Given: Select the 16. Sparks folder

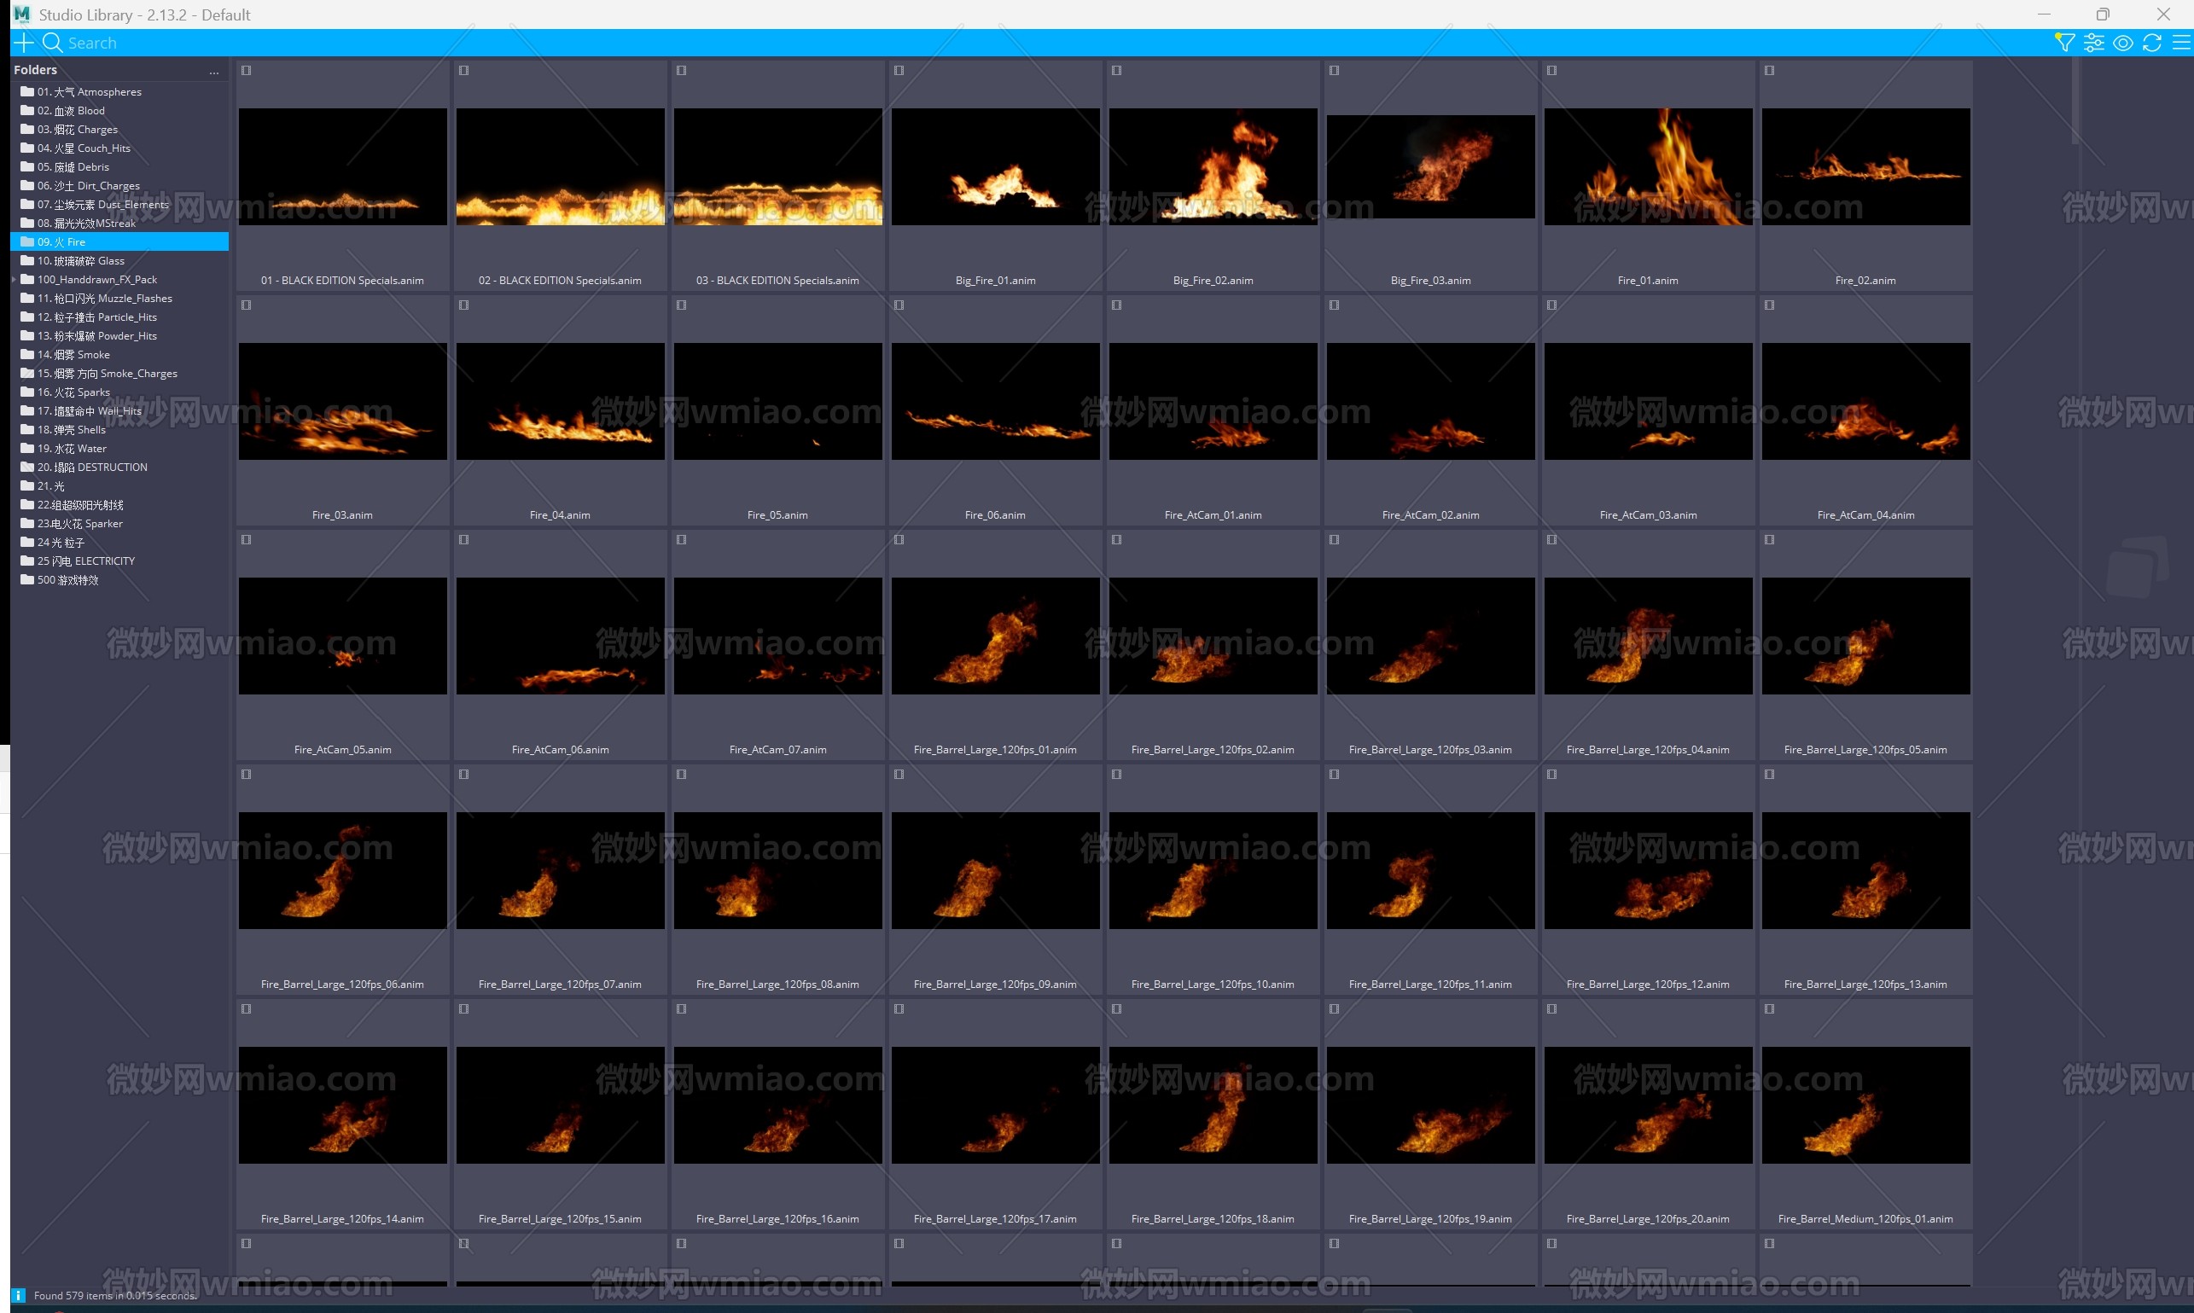Looking at the screenshot, I should (119, 392).
